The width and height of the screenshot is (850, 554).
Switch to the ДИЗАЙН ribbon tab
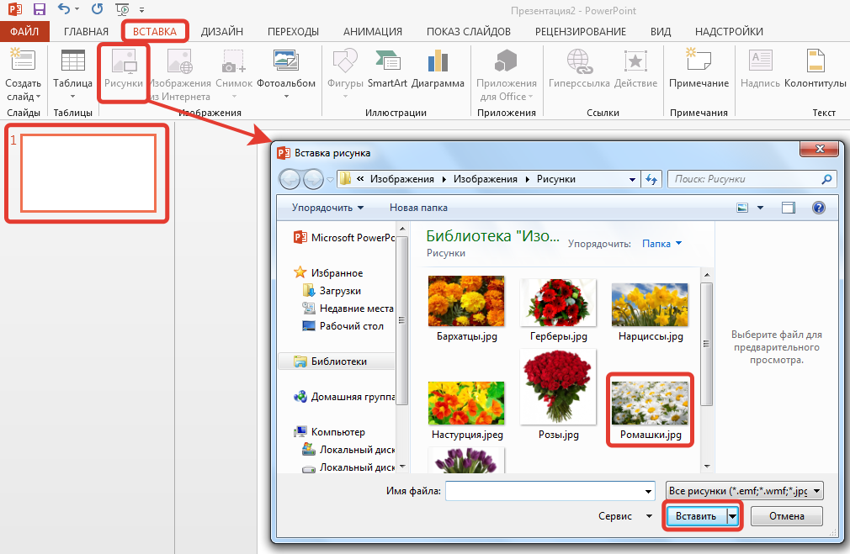[x=222, y=32]
